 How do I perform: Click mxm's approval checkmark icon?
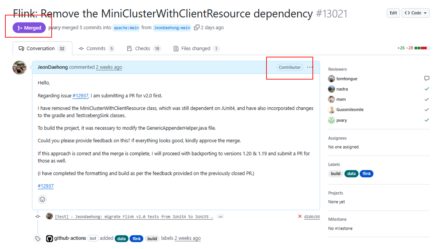[427, 99]
